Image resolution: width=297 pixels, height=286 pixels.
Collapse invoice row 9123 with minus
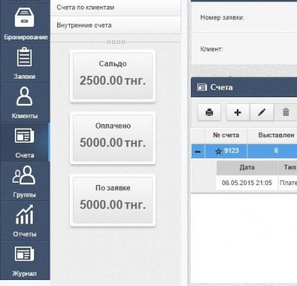pos(198,151)
